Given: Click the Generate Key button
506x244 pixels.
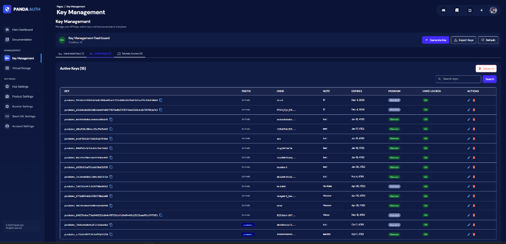Looking at the screenshot, I should [x=435, y=40].
